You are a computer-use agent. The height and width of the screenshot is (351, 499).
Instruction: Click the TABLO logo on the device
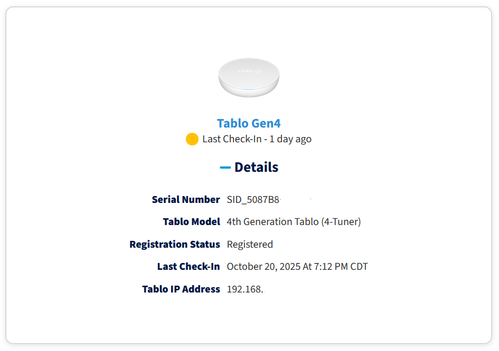coord(249,71)
